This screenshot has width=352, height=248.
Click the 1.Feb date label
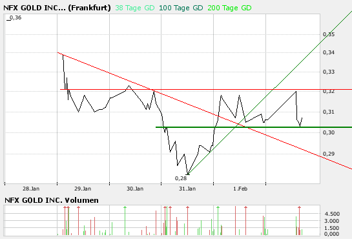(x=240, y=189)
